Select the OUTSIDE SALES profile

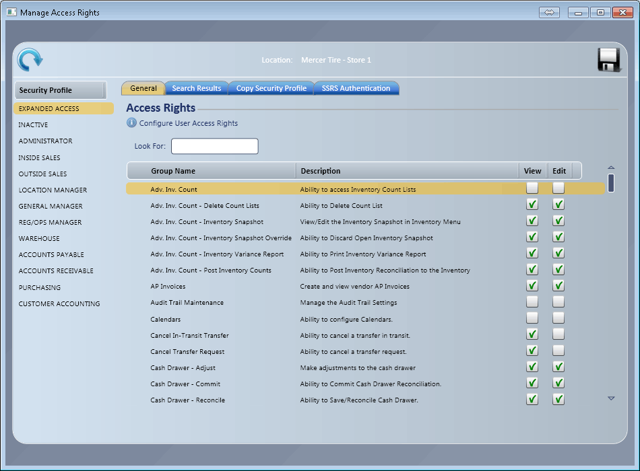click(x=42, y=174)
